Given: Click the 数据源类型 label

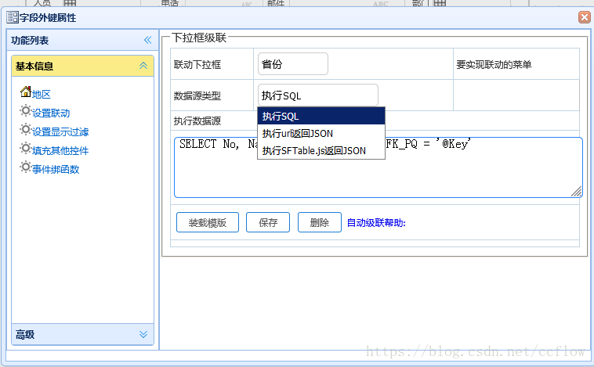Looking at the screenshot, I should (197, 95).
